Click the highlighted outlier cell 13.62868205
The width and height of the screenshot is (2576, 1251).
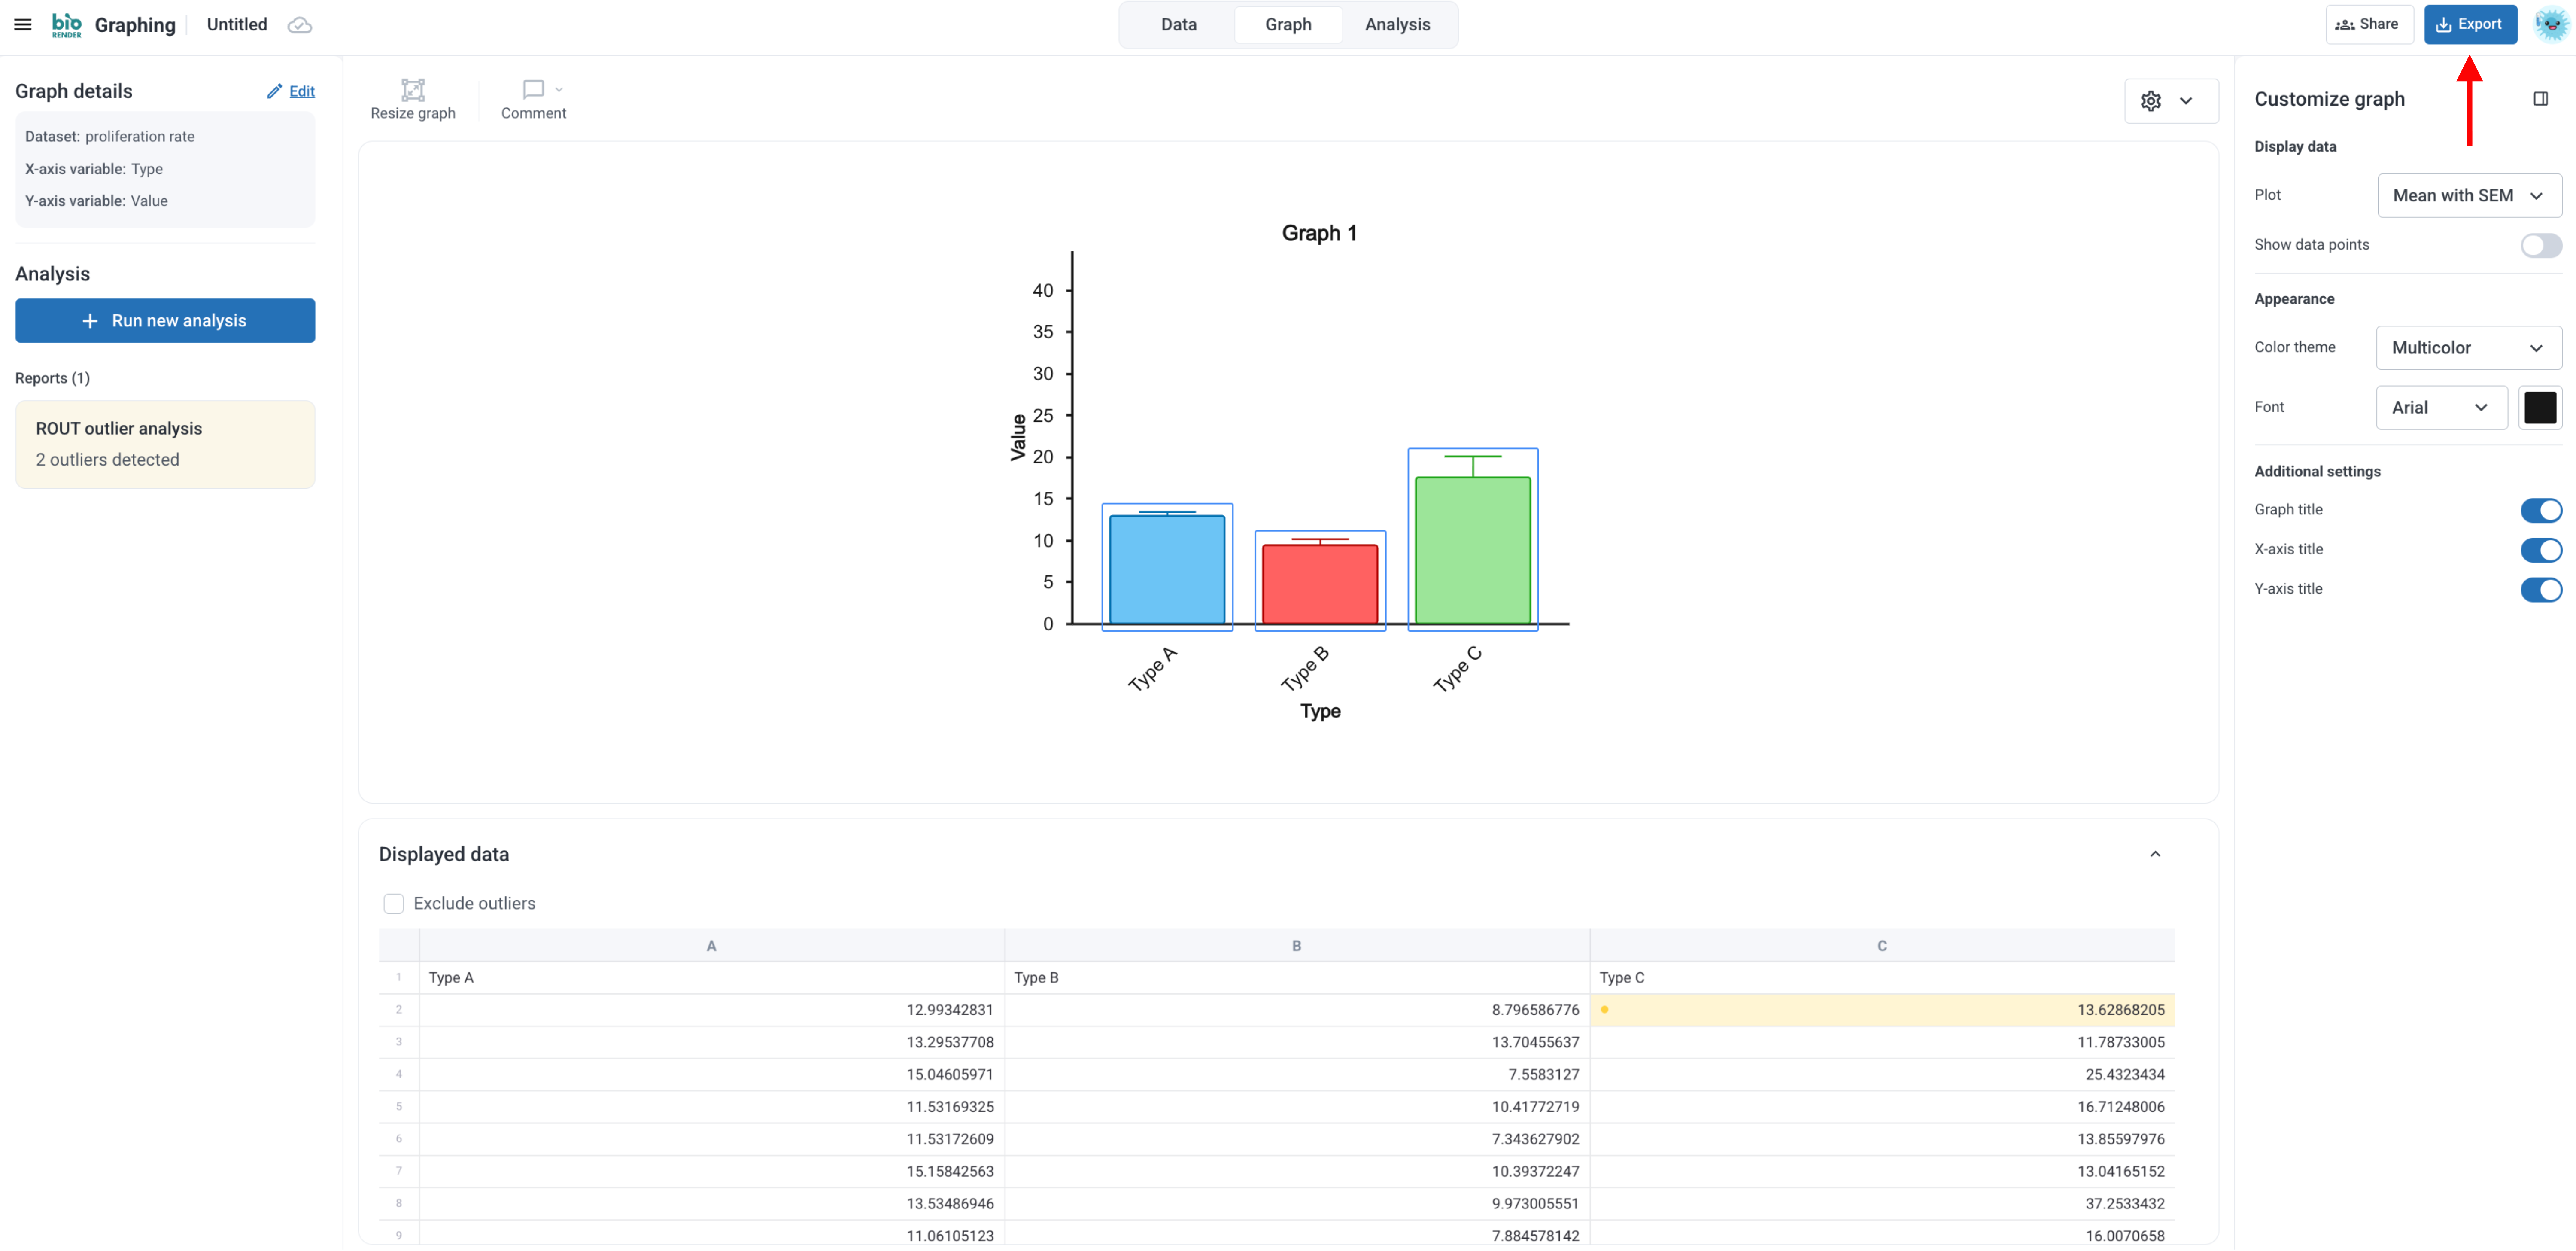1882,1010
